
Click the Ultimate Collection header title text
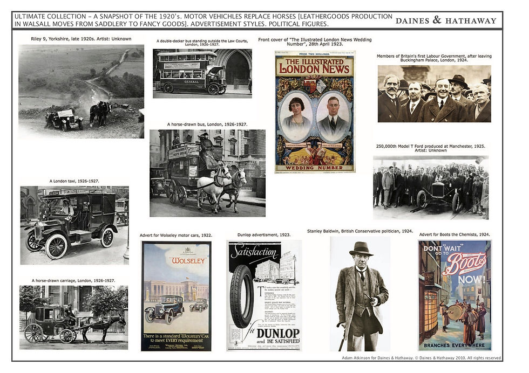(204, 20)
